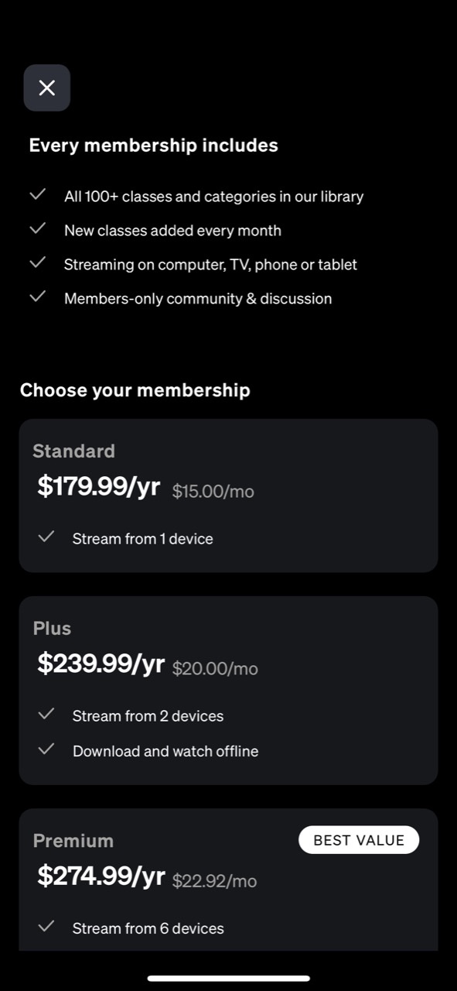
Task: Click checkmark beside All 100+ classes
Action: [37, 194]
